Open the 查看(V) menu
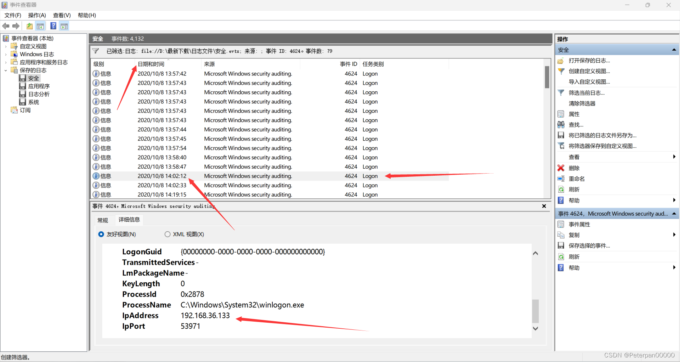This screenshot has width=680, height=362. [62, 15]
